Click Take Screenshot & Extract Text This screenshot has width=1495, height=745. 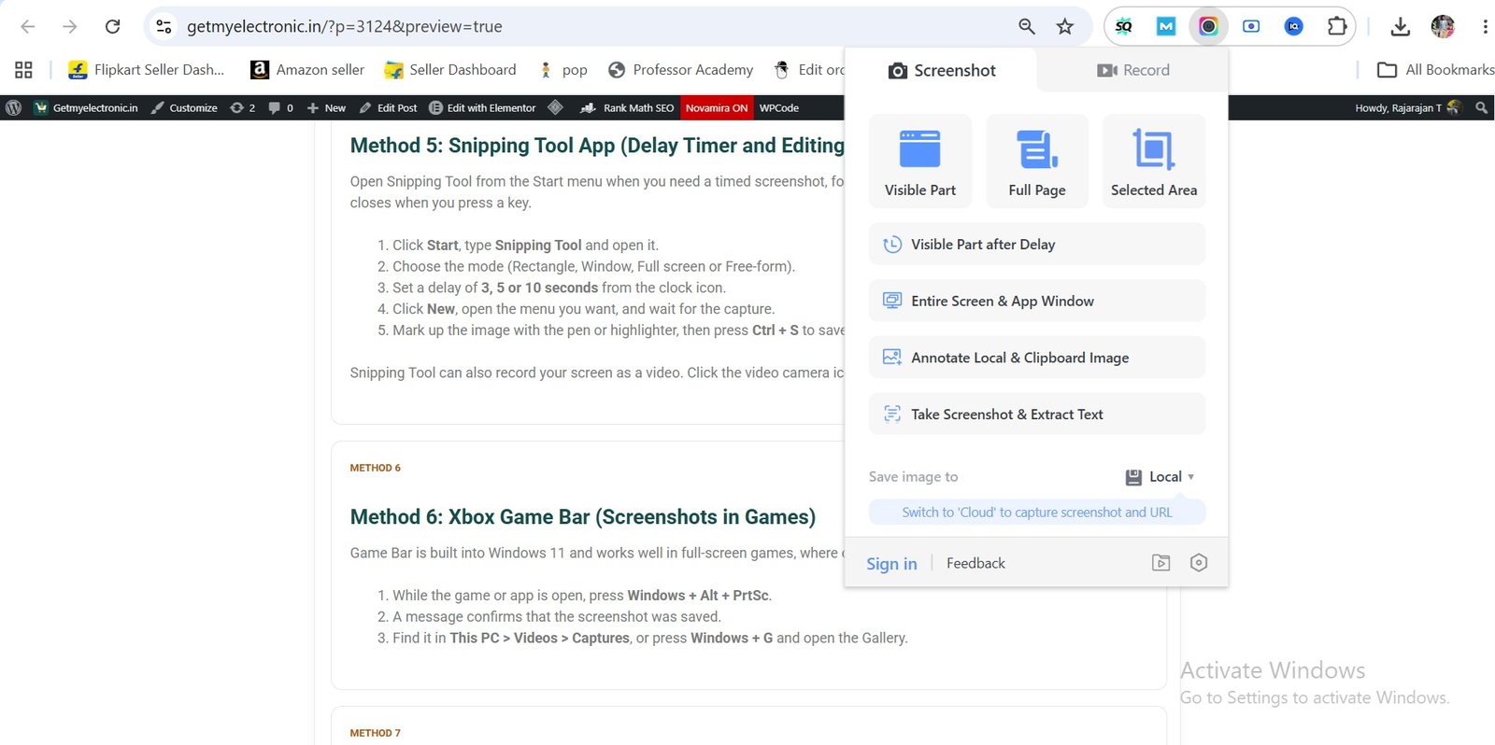coord(1037,415)
